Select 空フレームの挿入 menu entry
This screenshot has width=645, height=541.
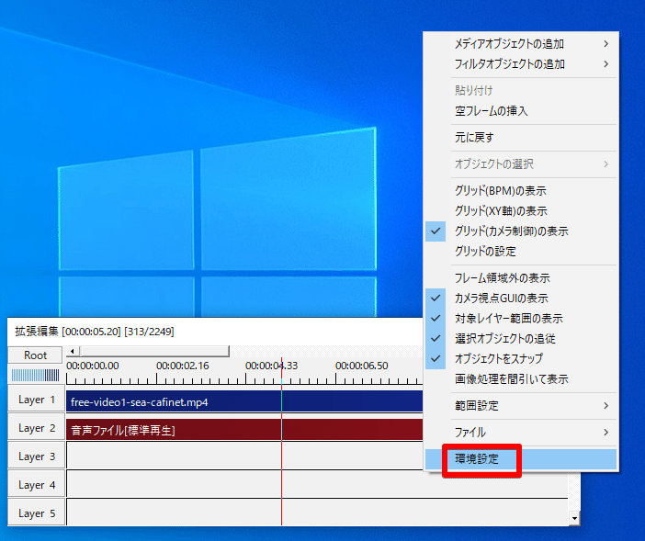pos(521,110)
